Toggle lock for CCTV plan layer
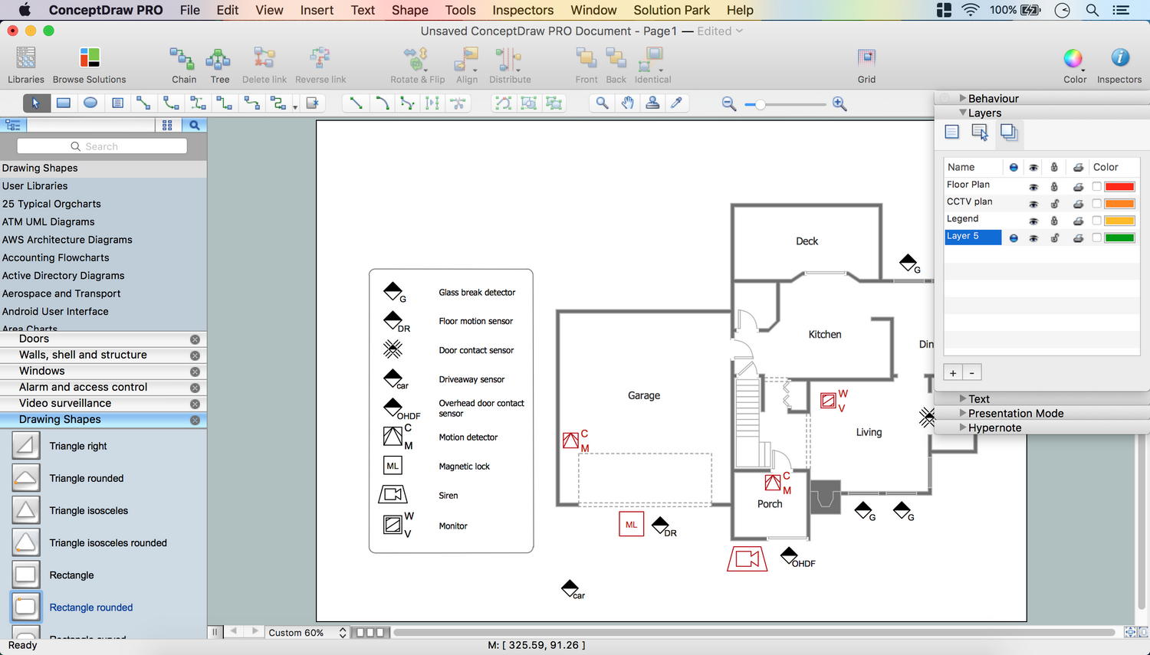The width and height of the screenshot is (1150, 655). [x=1054, y=204]
